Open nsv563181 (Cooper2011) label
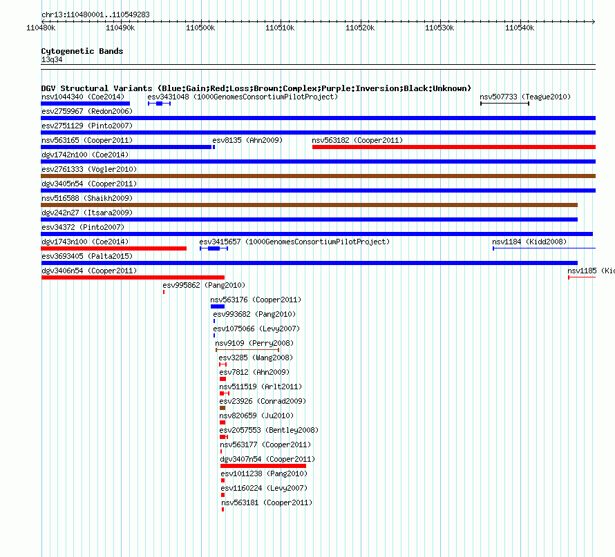Viewport: 615px width, 557px height. (x=267, y=502)
